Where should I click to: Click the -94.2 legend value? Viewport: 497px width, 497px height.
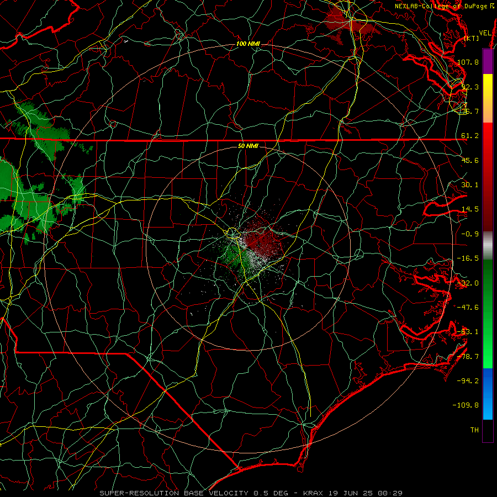click(x=468, y=381)
